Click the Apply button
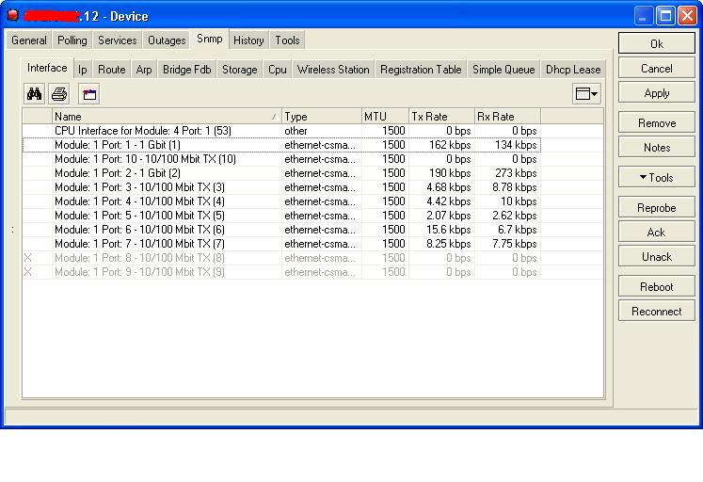The image size is (703, 482). click(656, 93)
